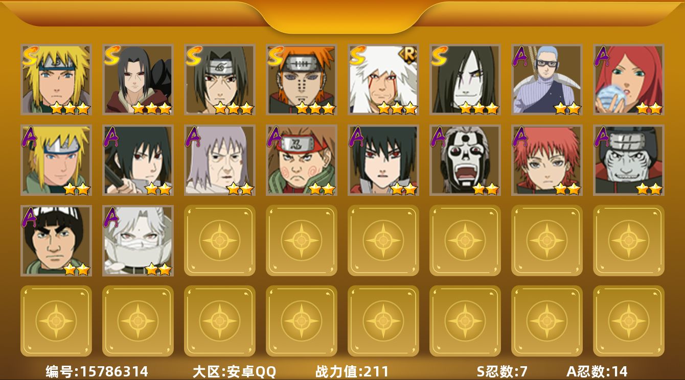Select the white bandaged-face A-rank ninja
This screenshot has height=380, width=685.
tap(138, 241)
